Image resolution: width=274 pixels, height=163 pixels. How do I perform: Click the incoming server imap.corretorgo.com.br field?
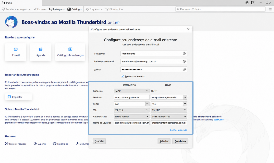point(132,97)
